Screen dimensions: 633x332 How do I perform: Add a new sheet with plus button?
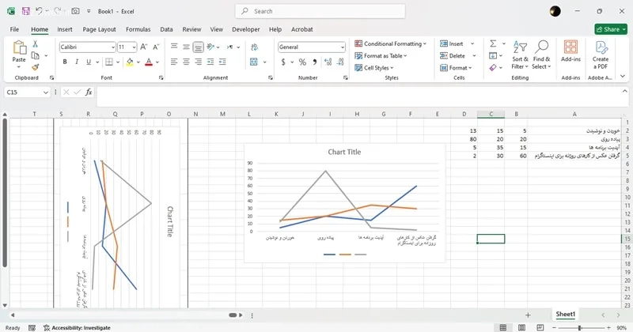pyautogui.click(x=528, y=315)
